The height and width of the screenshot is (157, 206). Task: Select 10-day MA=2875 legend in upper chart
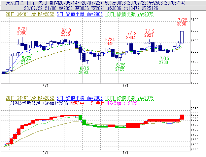coord(129,14)
